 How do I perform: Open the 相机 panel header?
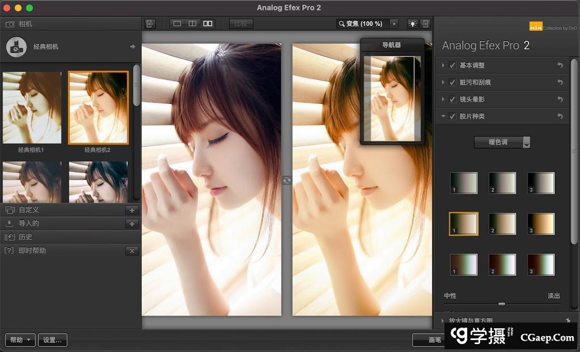[26, 24]
